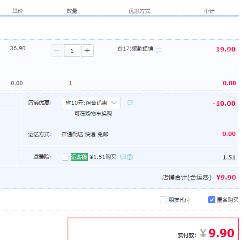Click the chevron arrow in store discount dropdown
Image resolution: width=244 pixels, height=240 pixels.
[x=114, y=103]
